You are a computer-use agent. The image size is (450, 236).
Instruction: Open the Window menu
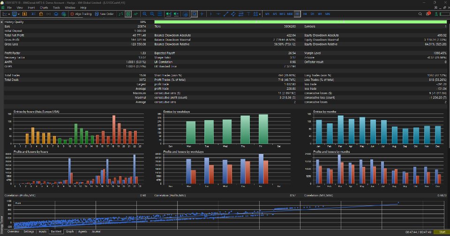(70, 8)
